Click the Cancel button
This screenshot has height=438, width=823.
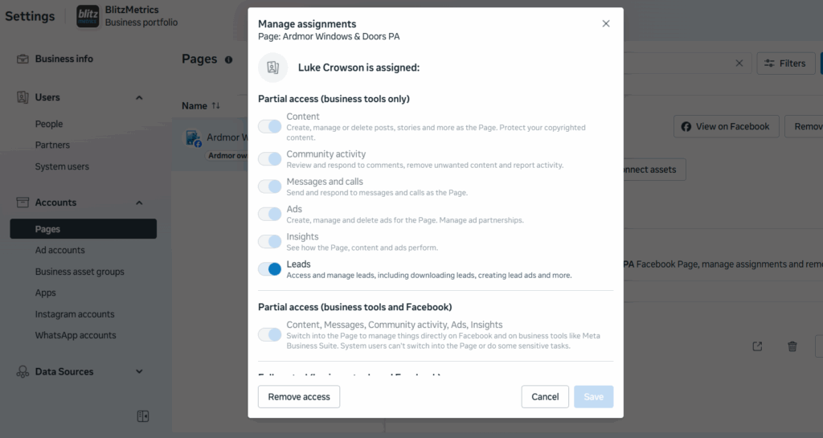tap(545, 397)
